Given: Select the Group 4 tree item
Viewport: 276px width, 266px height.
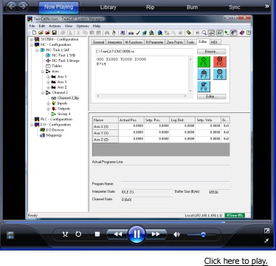Looking at the screenshot, I should click(x=63, y=114).
